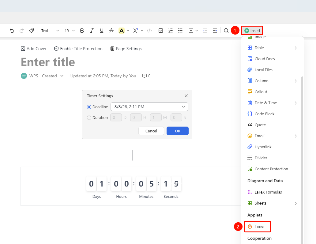Click the inline code icon
The width and height of the screenshot is (316, 244).
click(x=149, y=31)
